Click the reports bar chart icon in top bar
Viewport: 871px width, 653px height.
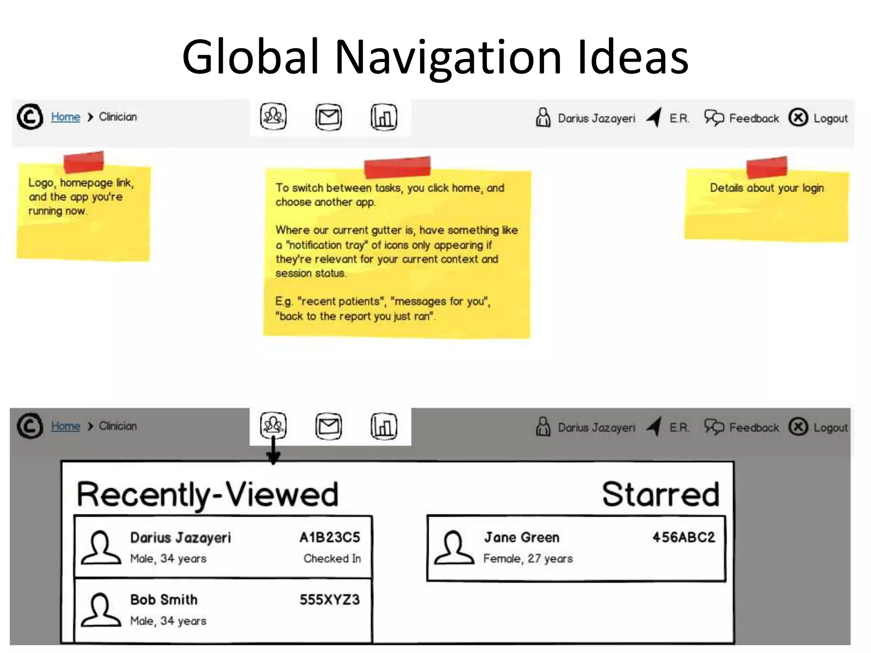point(384,117)
